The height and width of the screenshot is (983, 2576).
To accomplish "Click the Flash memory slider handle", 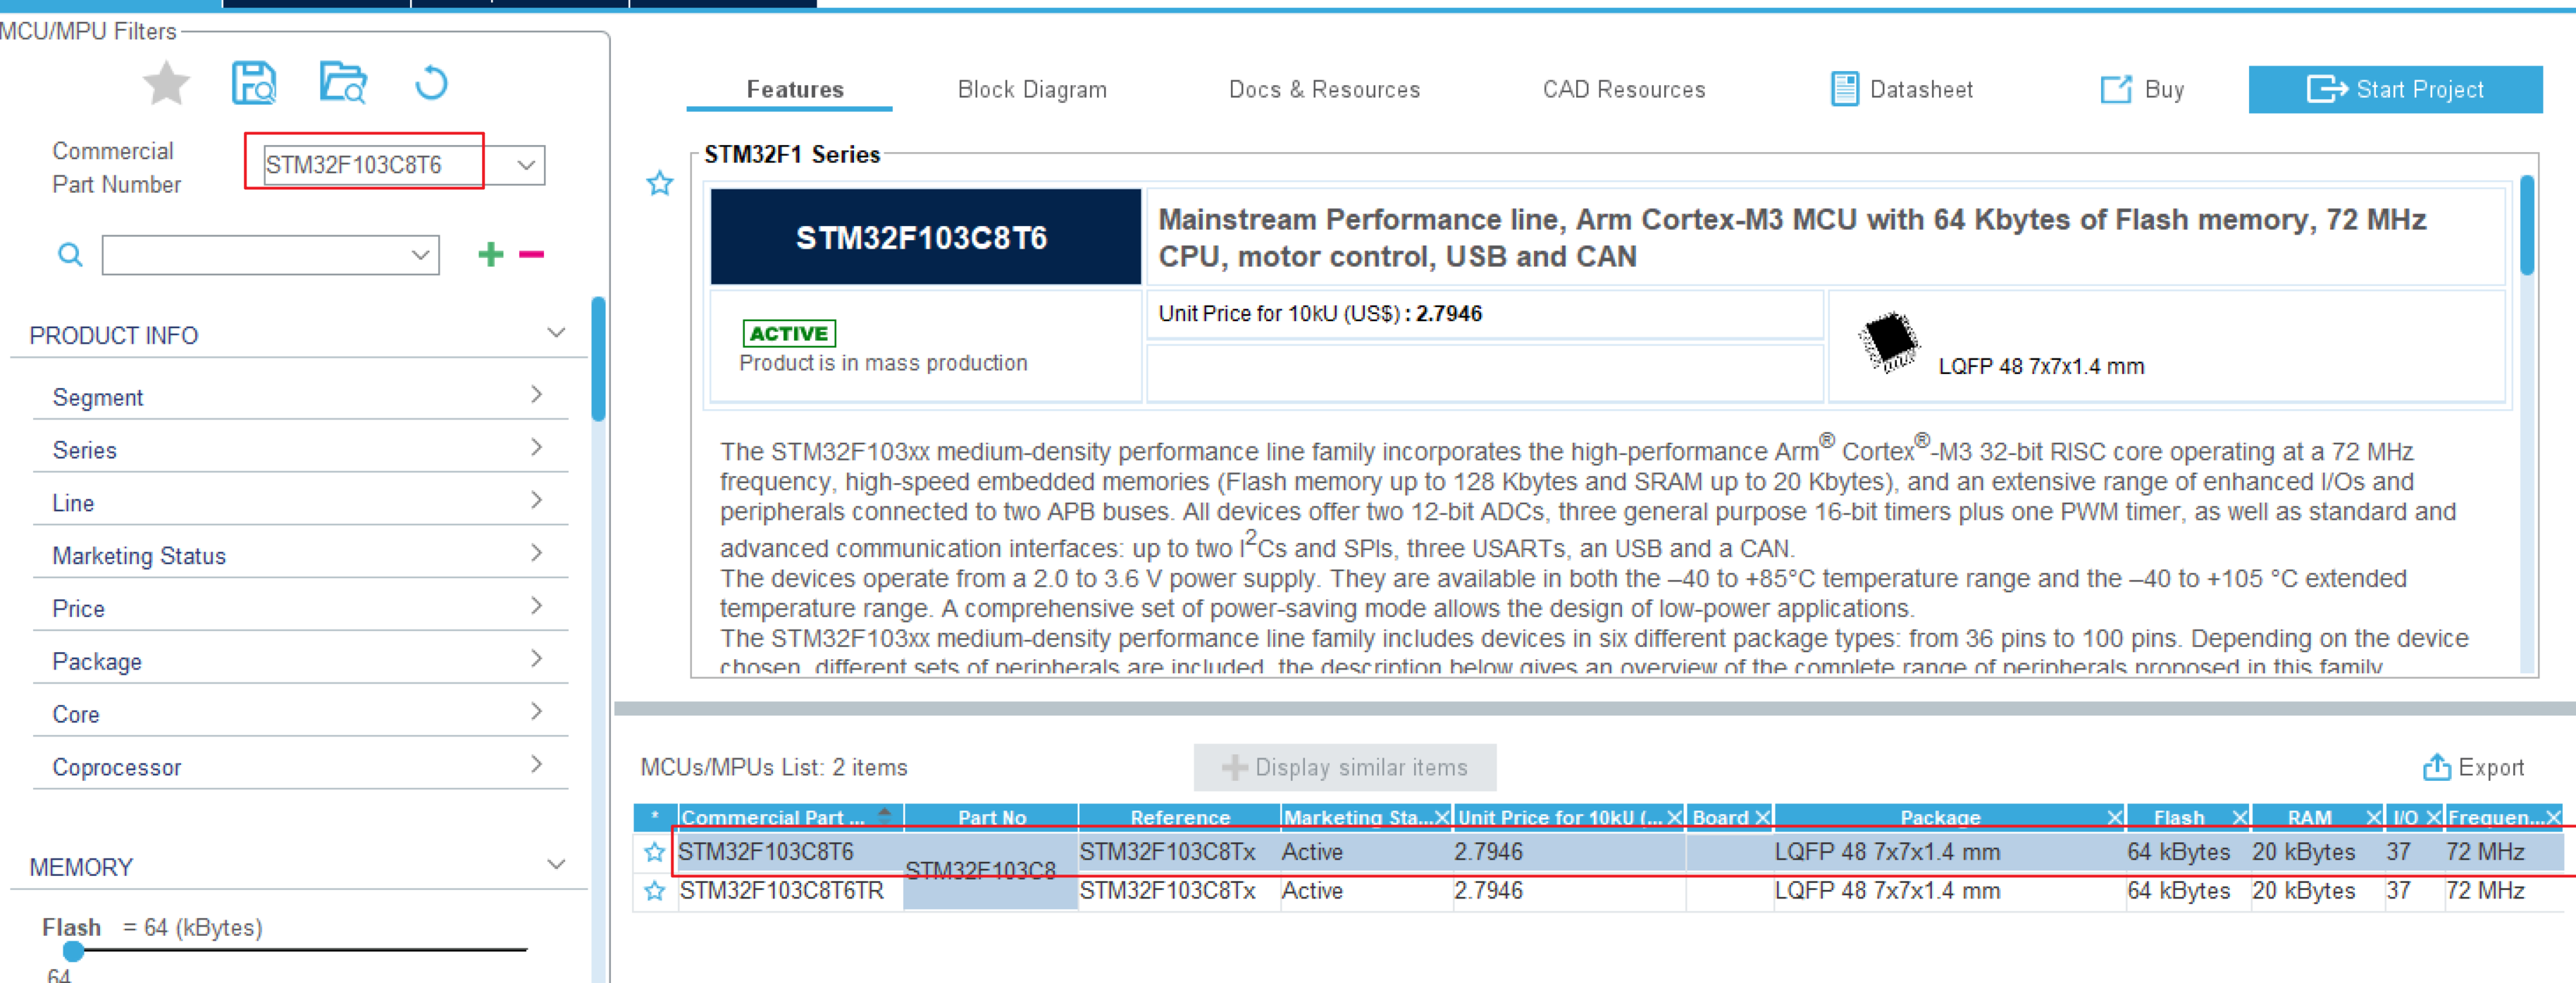I will pyautogui.click(x=73, y=951).
